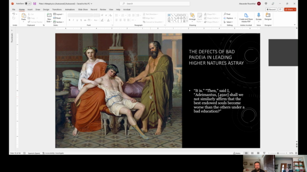This screenshot has height=172, width=307.
Task: Toggle Center paragraph alignment
Action: coord(120,20)
